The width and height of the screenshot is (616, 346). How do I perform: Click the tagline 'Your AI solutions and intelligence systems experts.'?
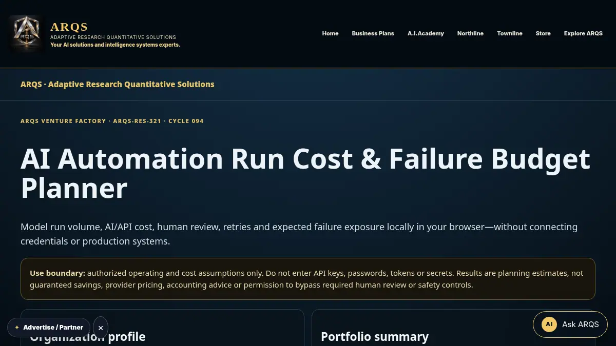pos(115,45)
